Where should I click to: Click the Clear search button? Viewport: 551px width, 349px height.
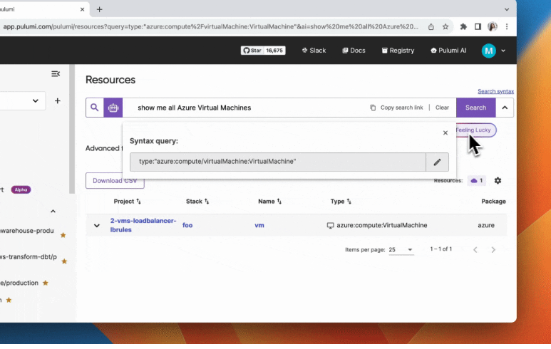[442, 108]
